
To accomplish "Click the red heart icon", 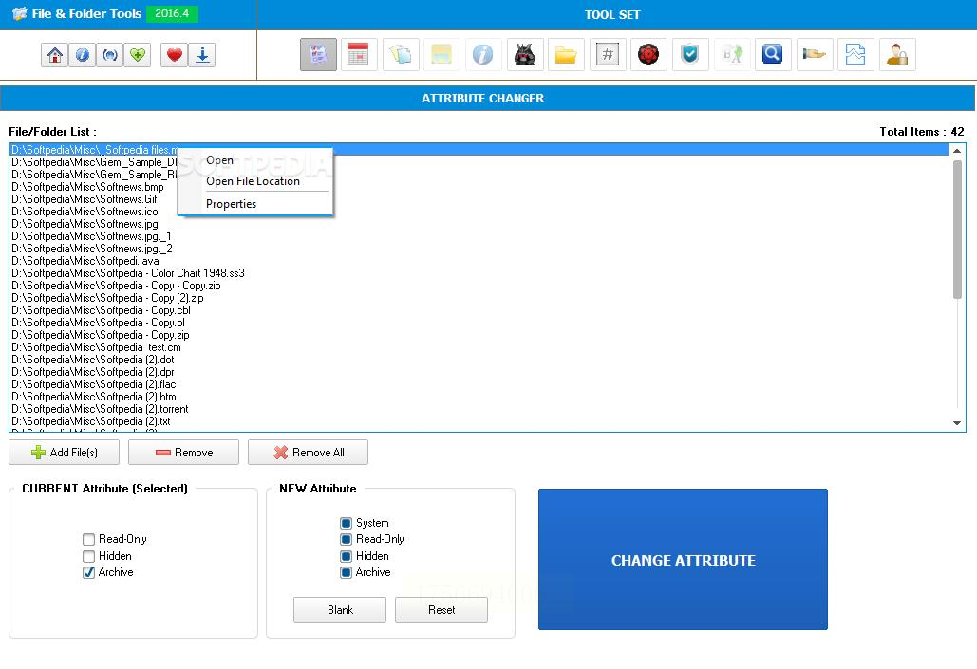I will coord(175,55).
